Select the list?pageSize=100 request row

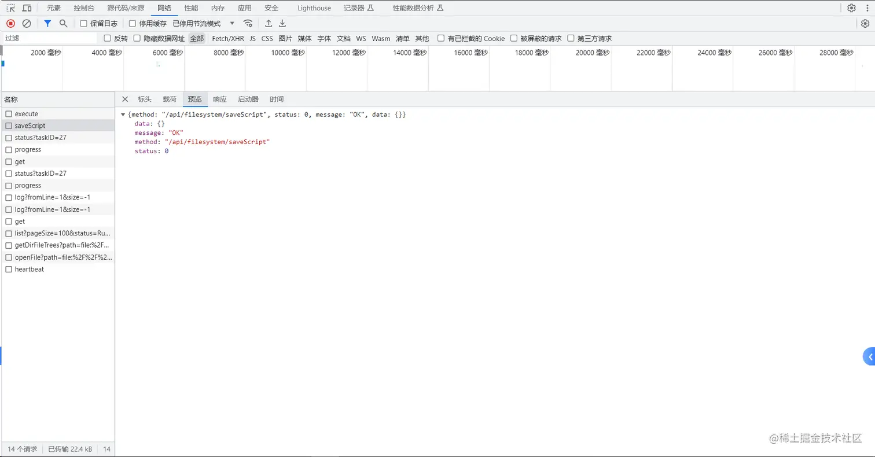(57, 233)
